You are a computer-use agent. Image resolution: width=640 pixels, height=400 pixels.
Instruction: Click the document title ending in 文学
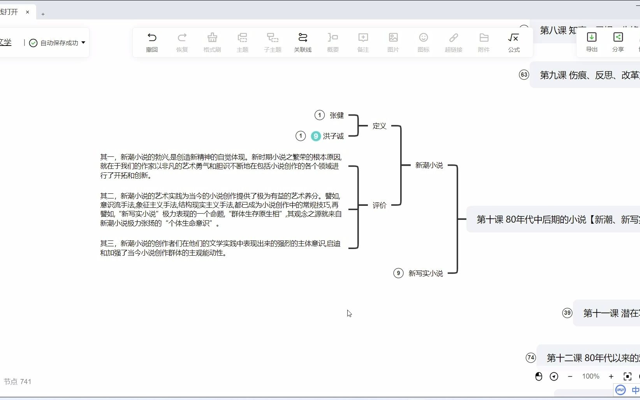(x=5, y=42)
